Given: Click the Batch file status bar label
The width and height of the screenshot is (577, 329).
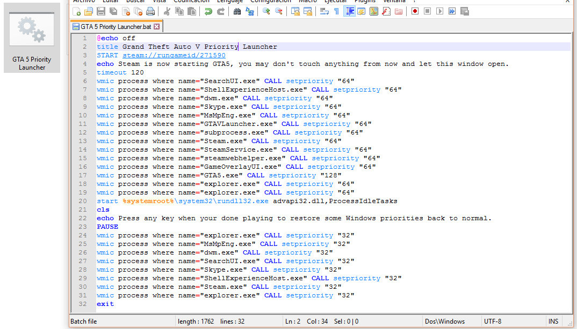Looking at the screenshot, I should (83, 321).
